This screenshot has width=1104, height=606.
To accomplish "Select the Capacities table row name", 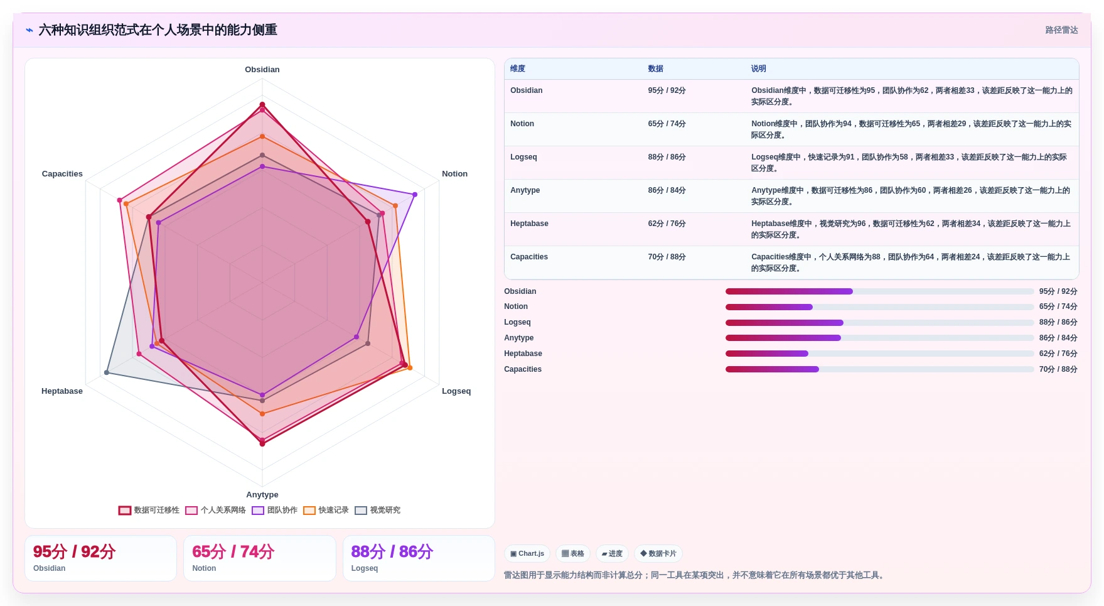I will tap(529, 257).
